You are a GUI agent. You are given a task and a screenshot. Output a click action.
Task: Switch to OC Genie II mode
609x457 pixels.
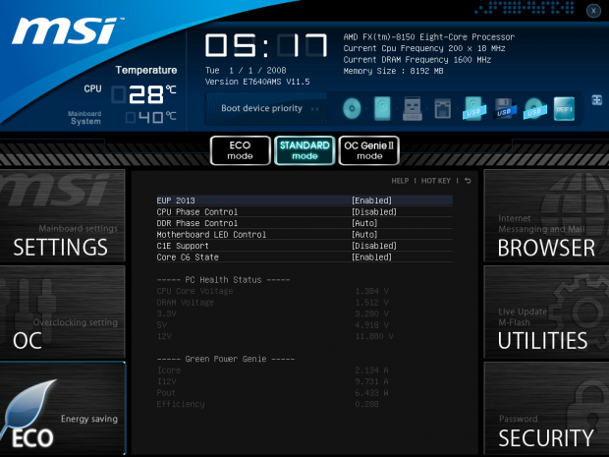[x=369, y=150]
